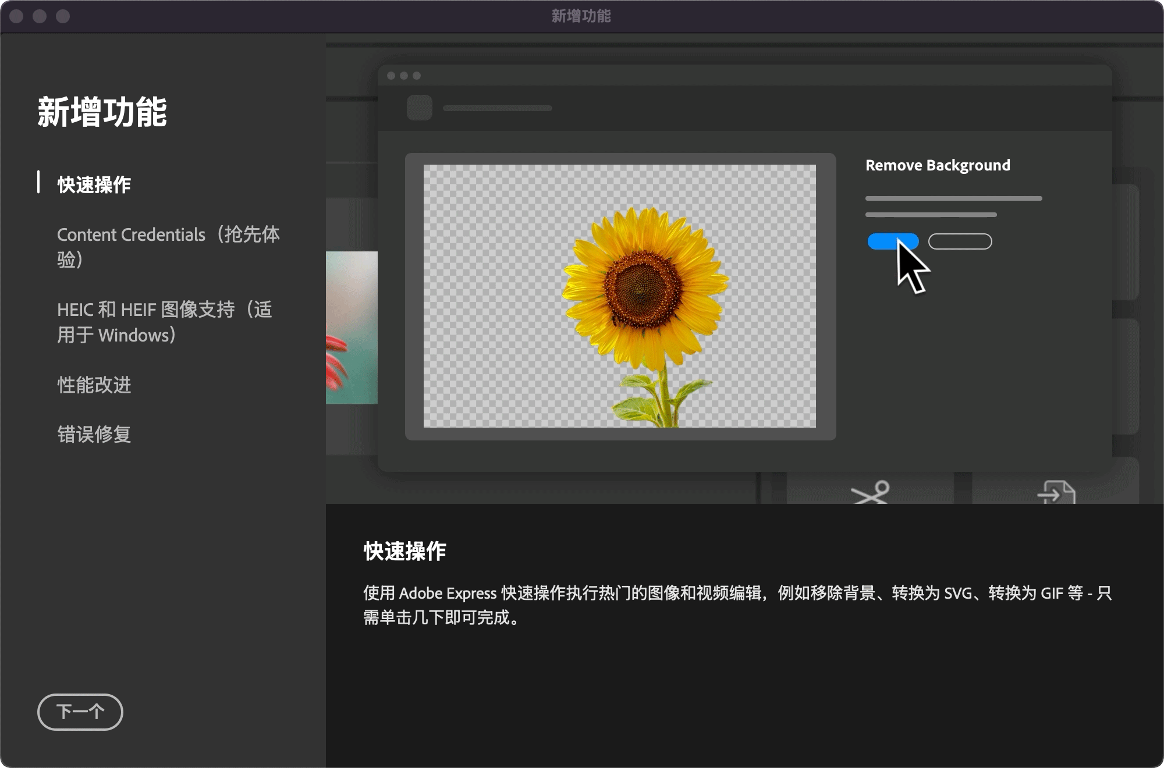Viewport: 1164px width, 768px height.
Task: Show the 错误修复 section
Action: [x=94, y=434]
